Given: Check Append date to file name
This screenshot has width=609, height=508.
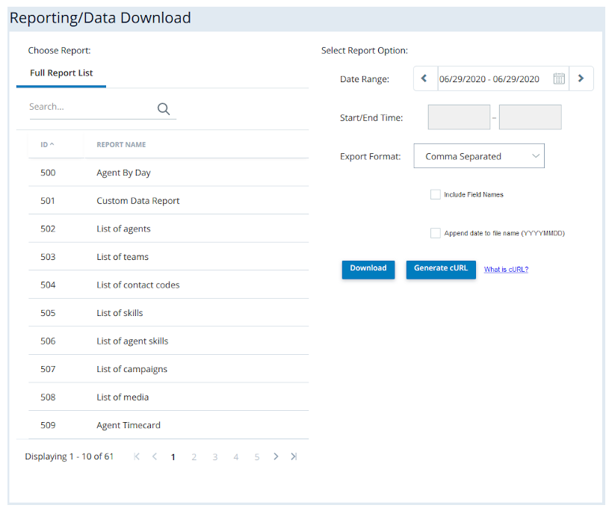Looking at the screenshot, I should [x=436, y=233].
